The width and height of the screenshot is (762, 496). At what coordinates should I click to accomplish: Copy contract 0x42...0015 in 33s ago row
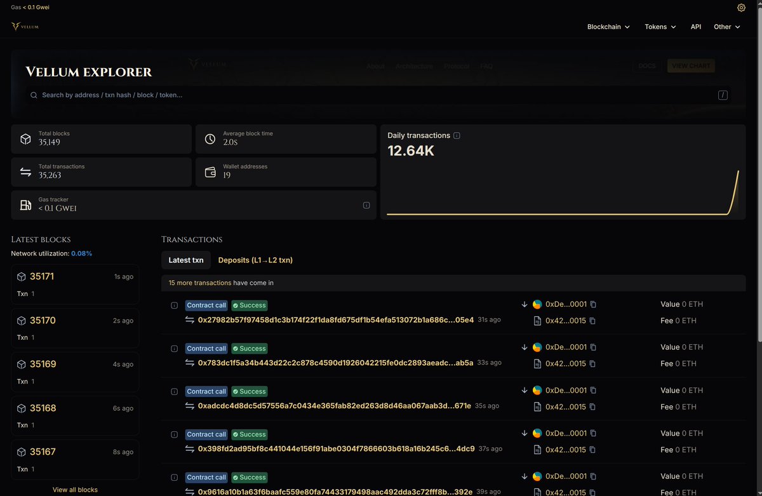coord(592,364)
